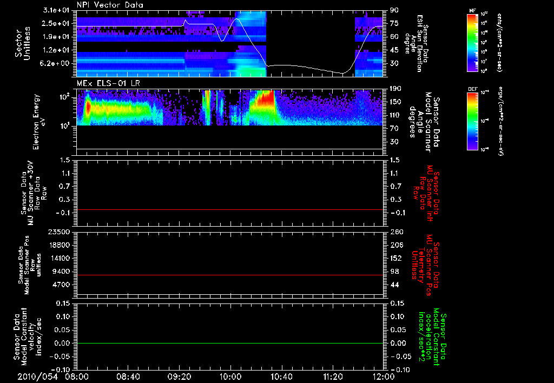Click the green zero-velocity line in bottom plot
The width and height of the screenshot is (554, 383).
229,343
